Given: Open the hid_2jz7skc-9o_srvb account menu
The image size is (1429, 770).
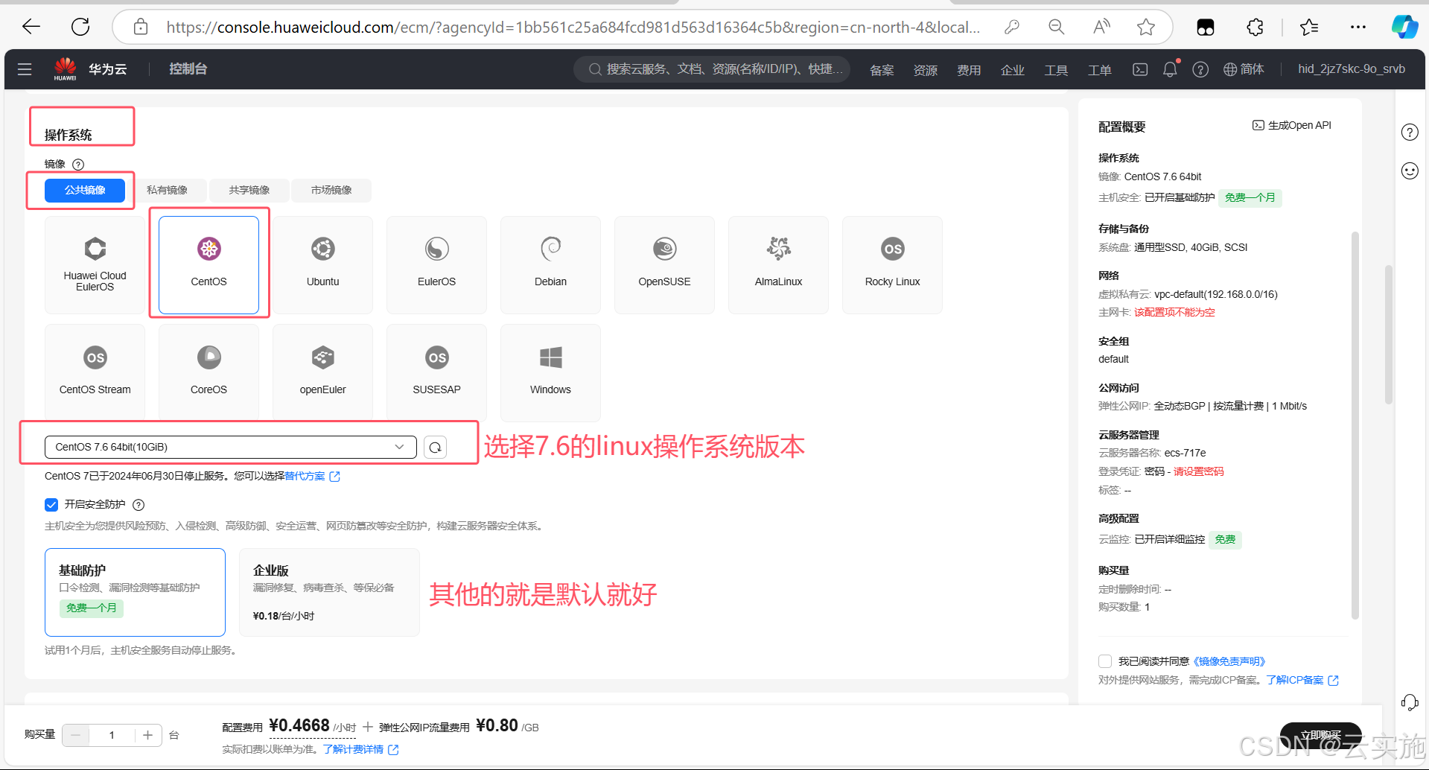Looking at the screenshot, I should coord(1352,69).
